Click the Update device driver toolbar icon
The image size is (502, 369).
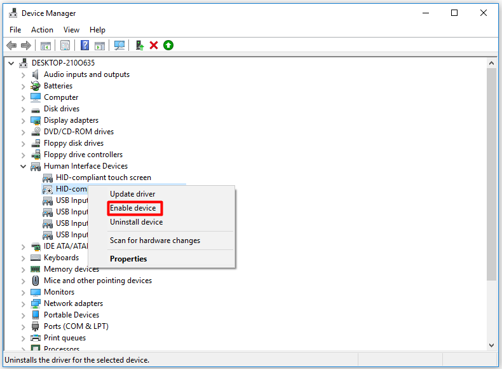coord(140,45)
